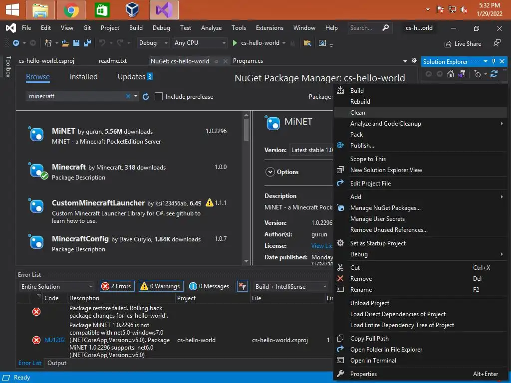Viewport: 511px width, 383px height.
Task: Open File Explorer from the taskbar
Action: point(40,10)
